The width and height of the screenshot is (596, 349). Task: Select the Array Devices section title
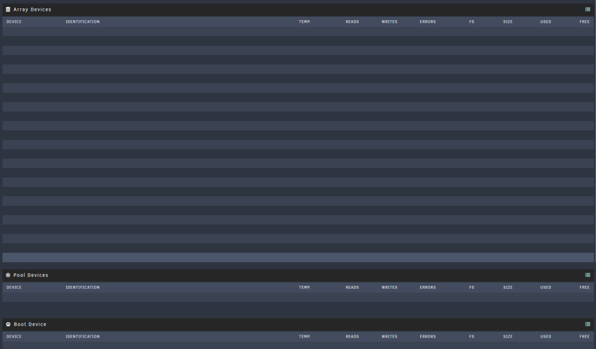tap(32, 10)
